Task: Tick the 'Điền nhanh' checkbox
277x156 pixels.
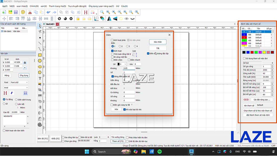Action: 129,60
